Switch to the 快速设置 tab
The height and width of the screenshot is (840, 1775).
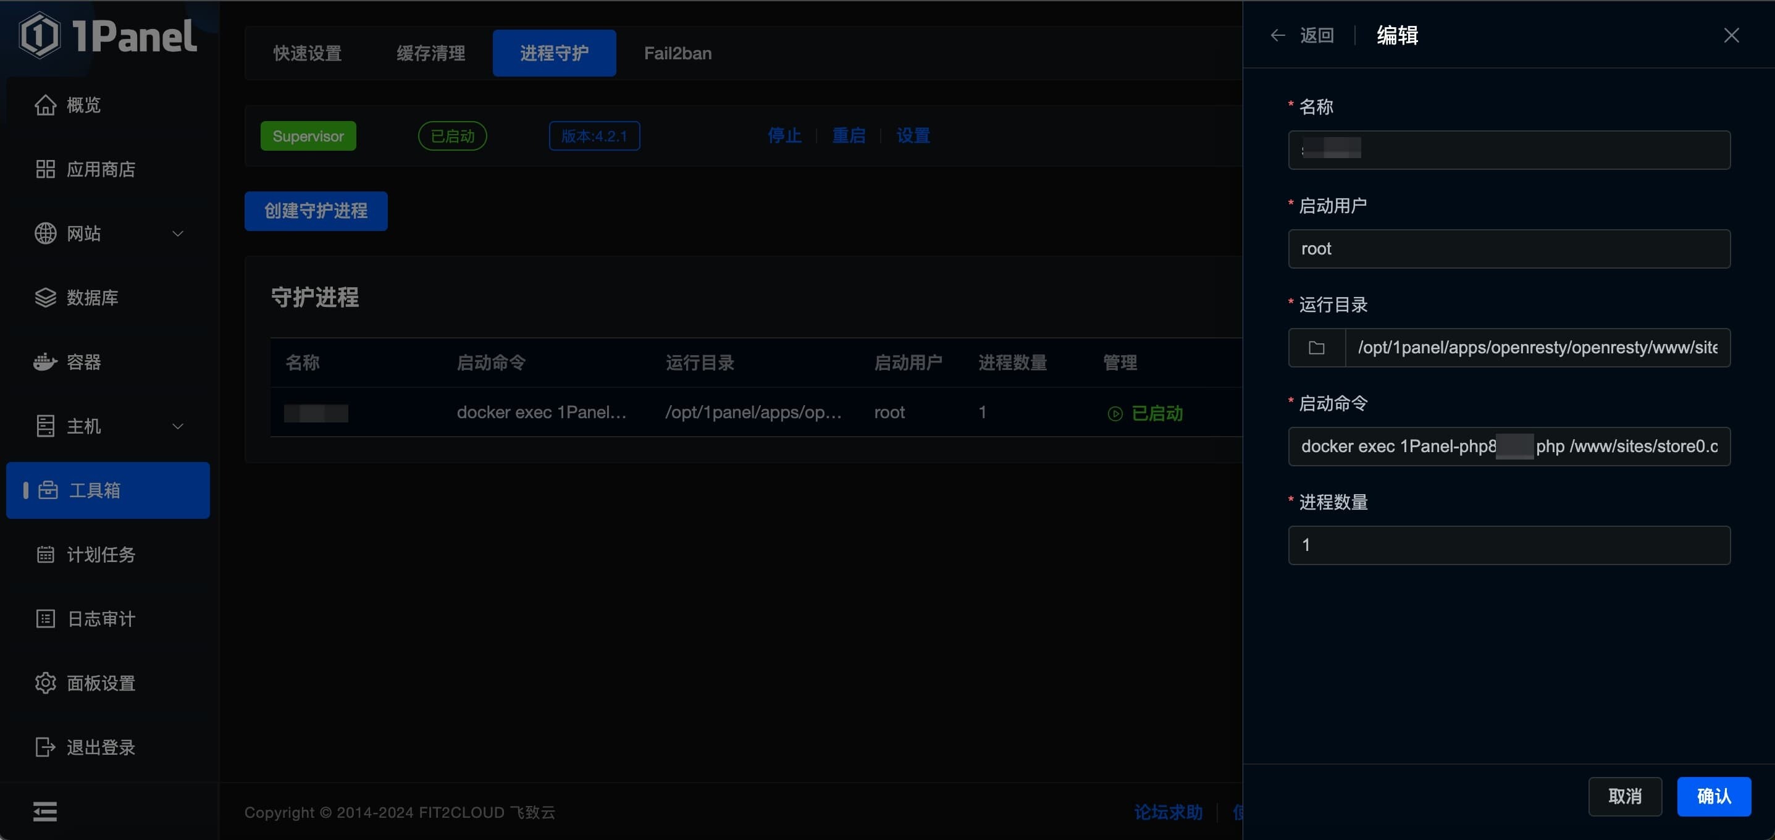click(x=308, y=53)
